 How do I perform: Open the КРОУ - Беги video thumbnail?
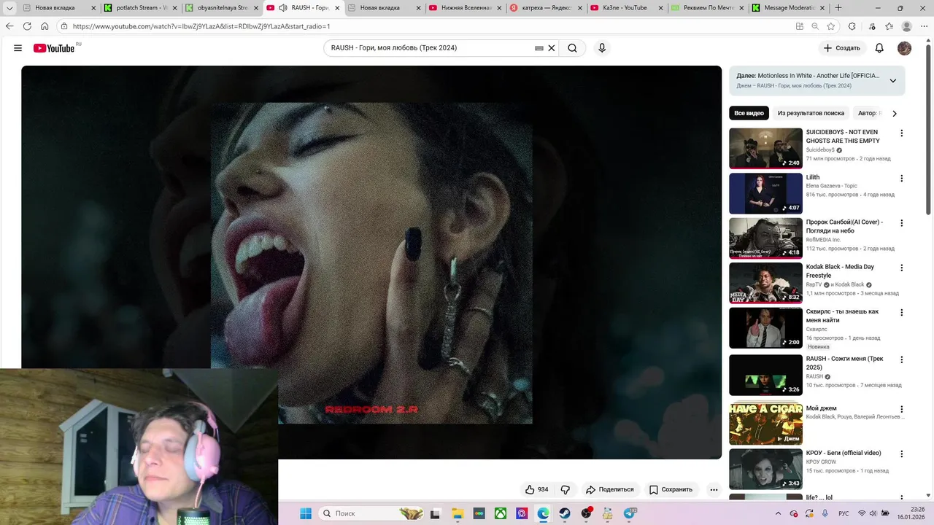tap(765, 468)
